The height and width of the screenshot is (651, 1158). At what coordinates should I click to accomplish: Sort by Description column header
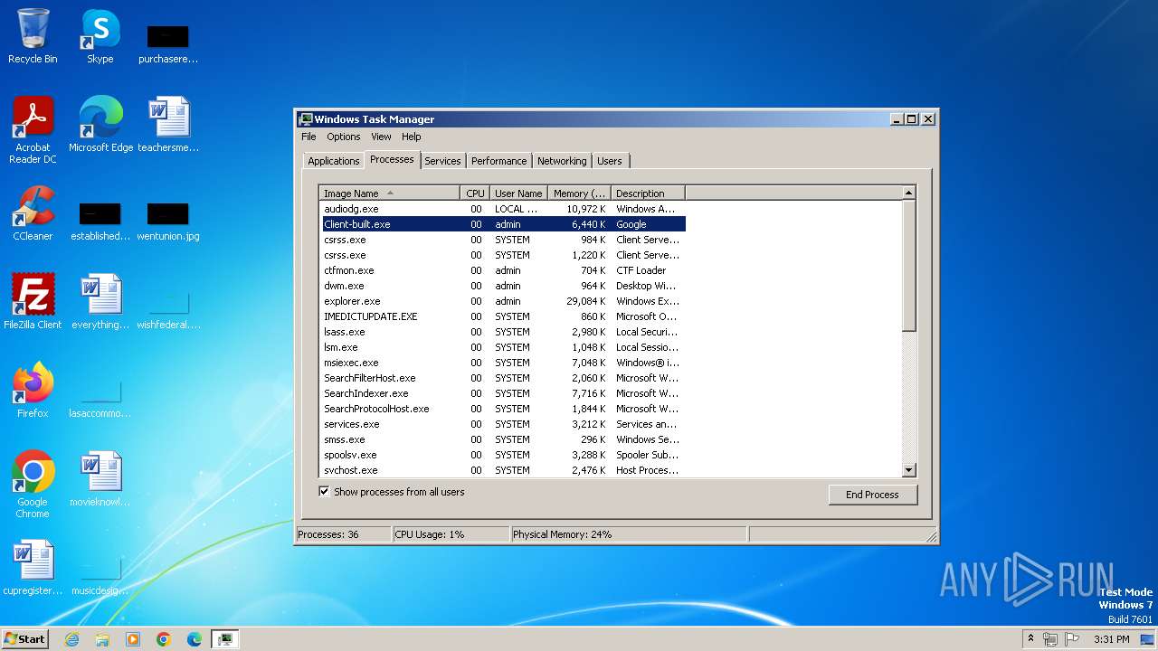(x=648, y=193)
